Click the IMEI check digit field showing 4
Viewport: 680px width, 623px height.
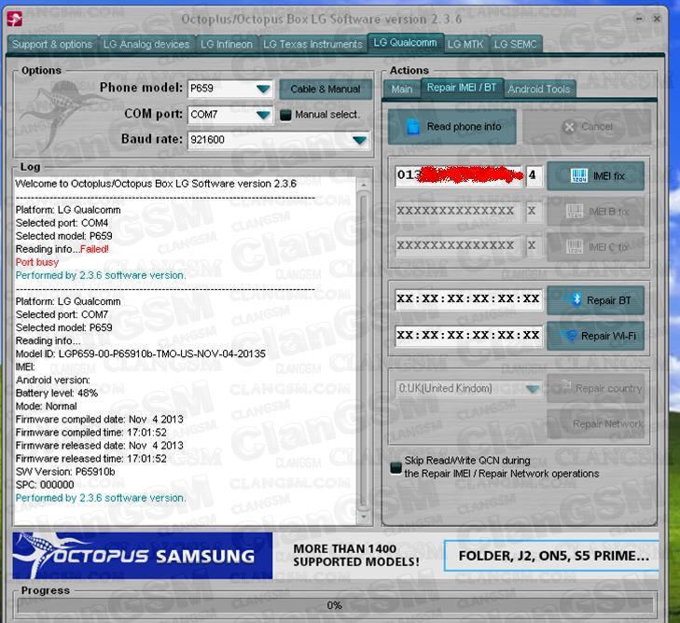pos(534,175)
